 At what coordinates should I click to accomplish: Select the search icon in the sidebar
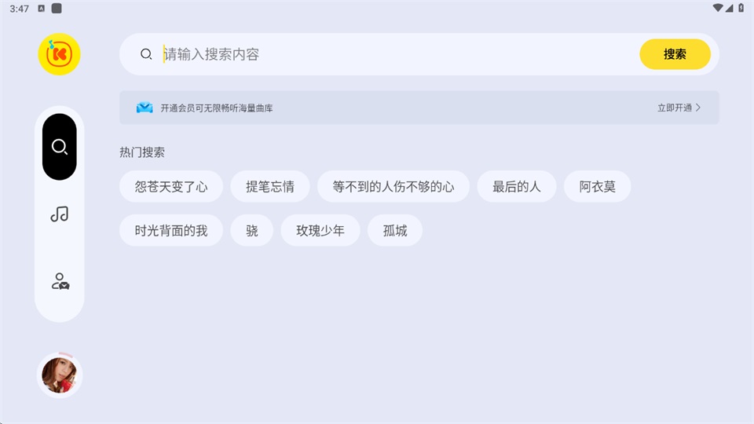point(59,147)
